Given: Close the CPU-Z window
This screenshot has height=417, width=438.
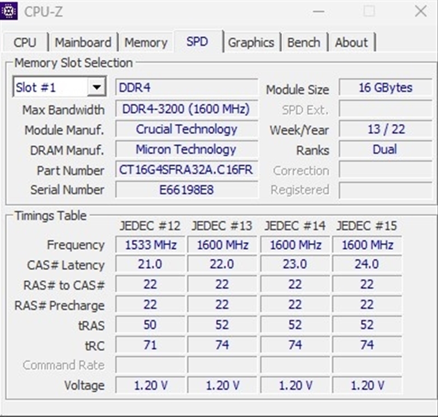Looking at the screenshot, I should tap(420, 12).
